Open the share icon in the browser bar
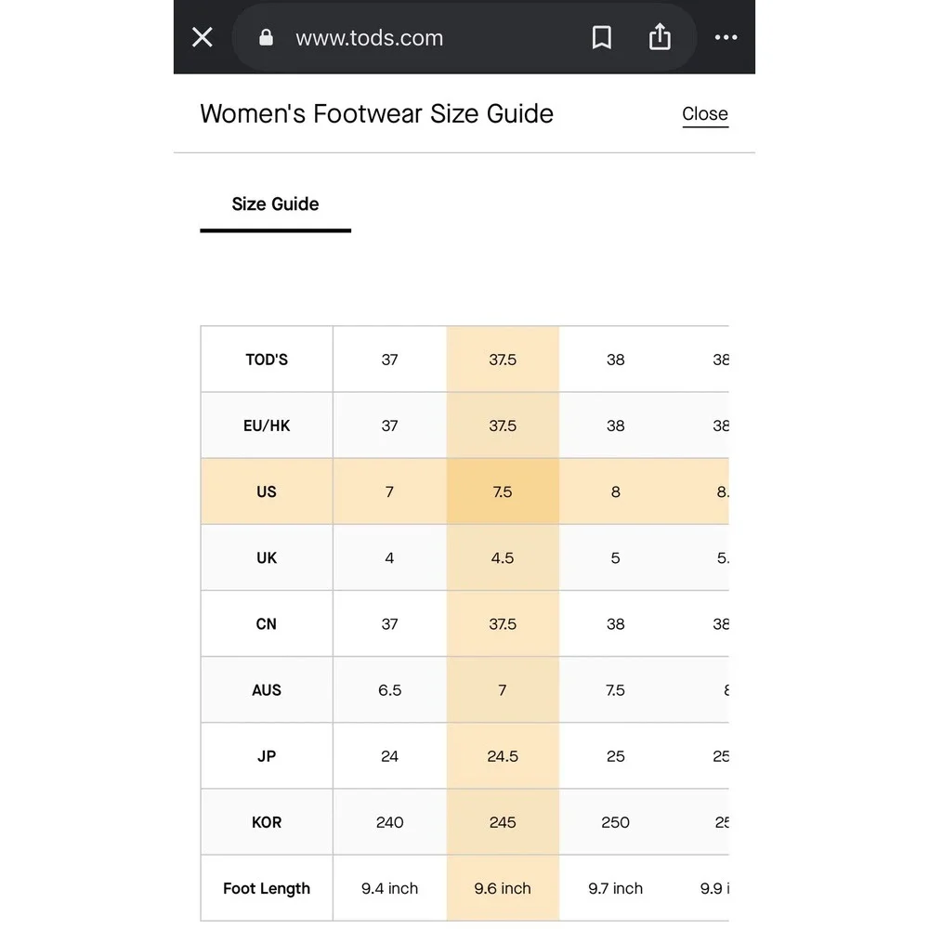929x929 pixels. coord(660,37)
